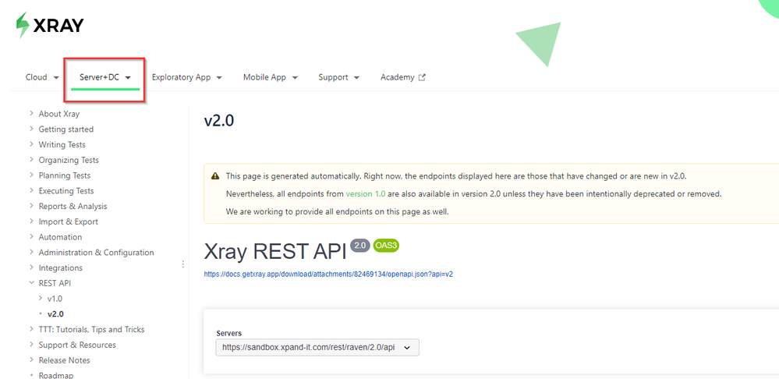Screen dimensions: 779x379
Task: Open the REST API page
Action: coord(55,283)
